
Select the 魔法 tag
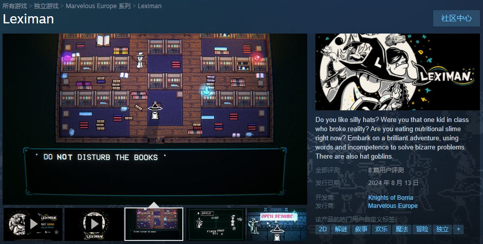click(x=402, y=229)
